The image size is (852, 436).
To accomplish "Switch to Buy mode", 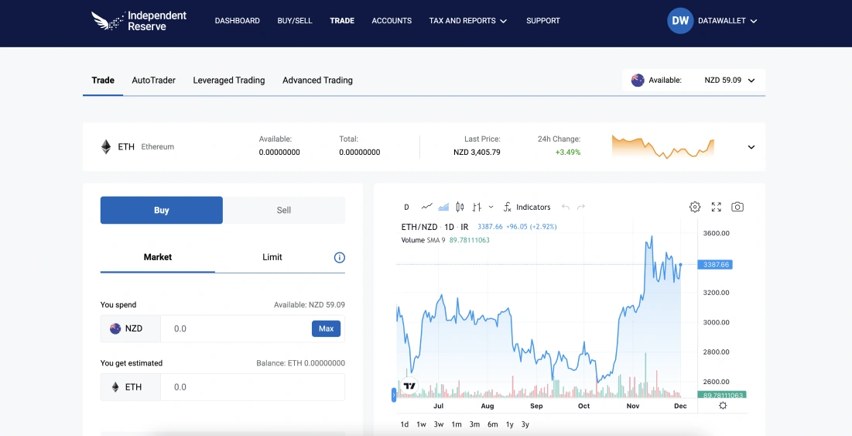I will 162,210.
